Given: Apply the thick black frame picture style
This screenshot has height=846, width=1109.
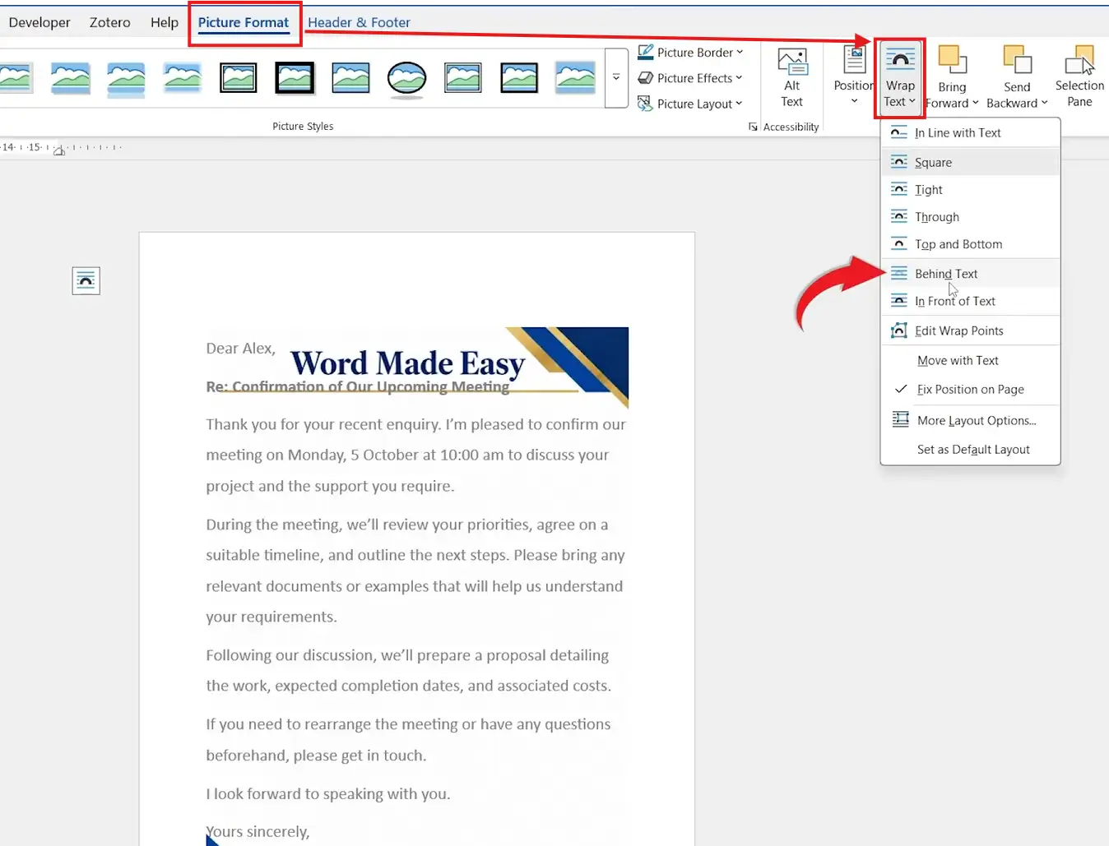Looking at the screenshot, I should tap(295, 78).
